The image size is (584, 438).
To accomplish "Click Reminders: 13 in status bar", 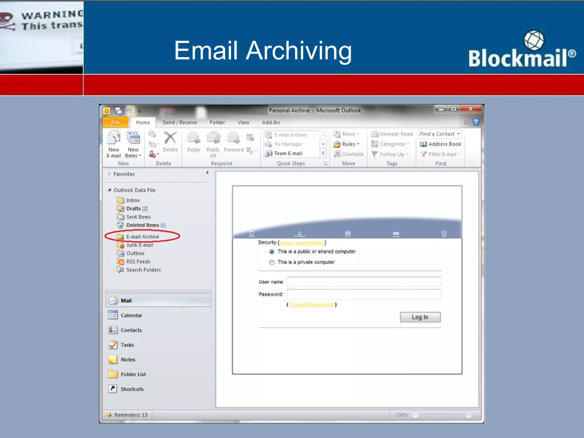I will coord(127,415).
